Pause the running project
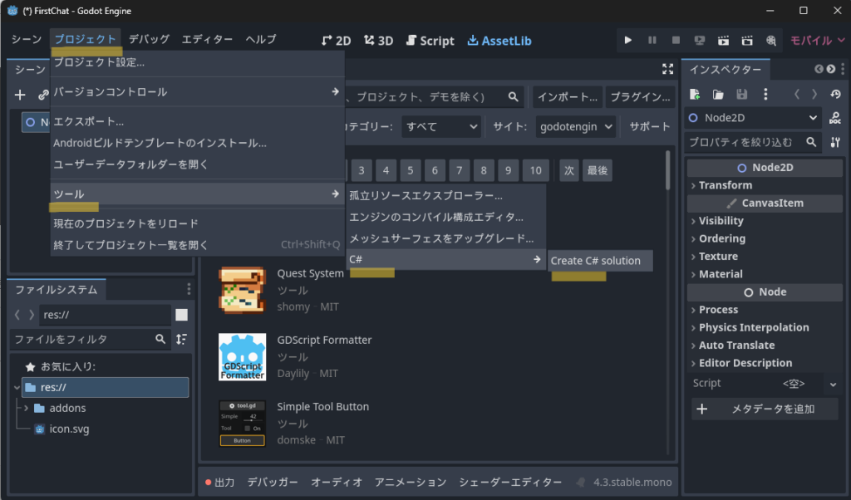The height and width of the screenshot is (500, 851). [x=652, y=40]
